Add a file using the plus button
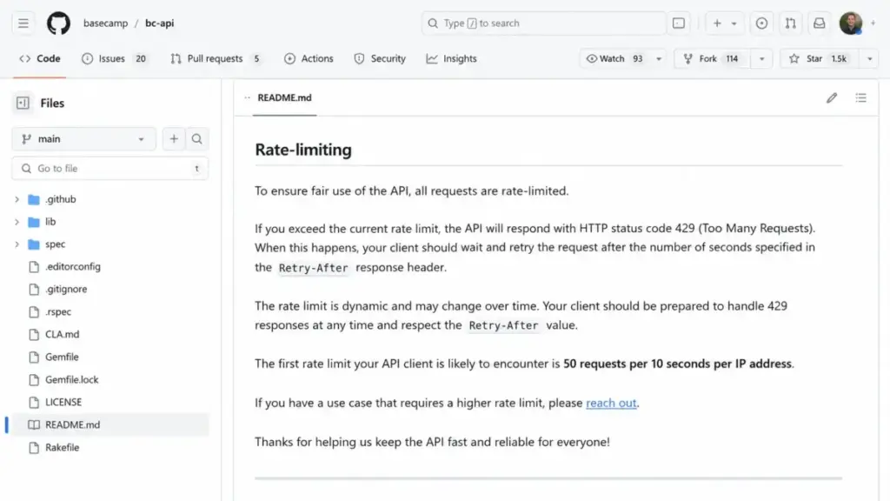Viewport: 890px width, 501px height. point(174,138)
